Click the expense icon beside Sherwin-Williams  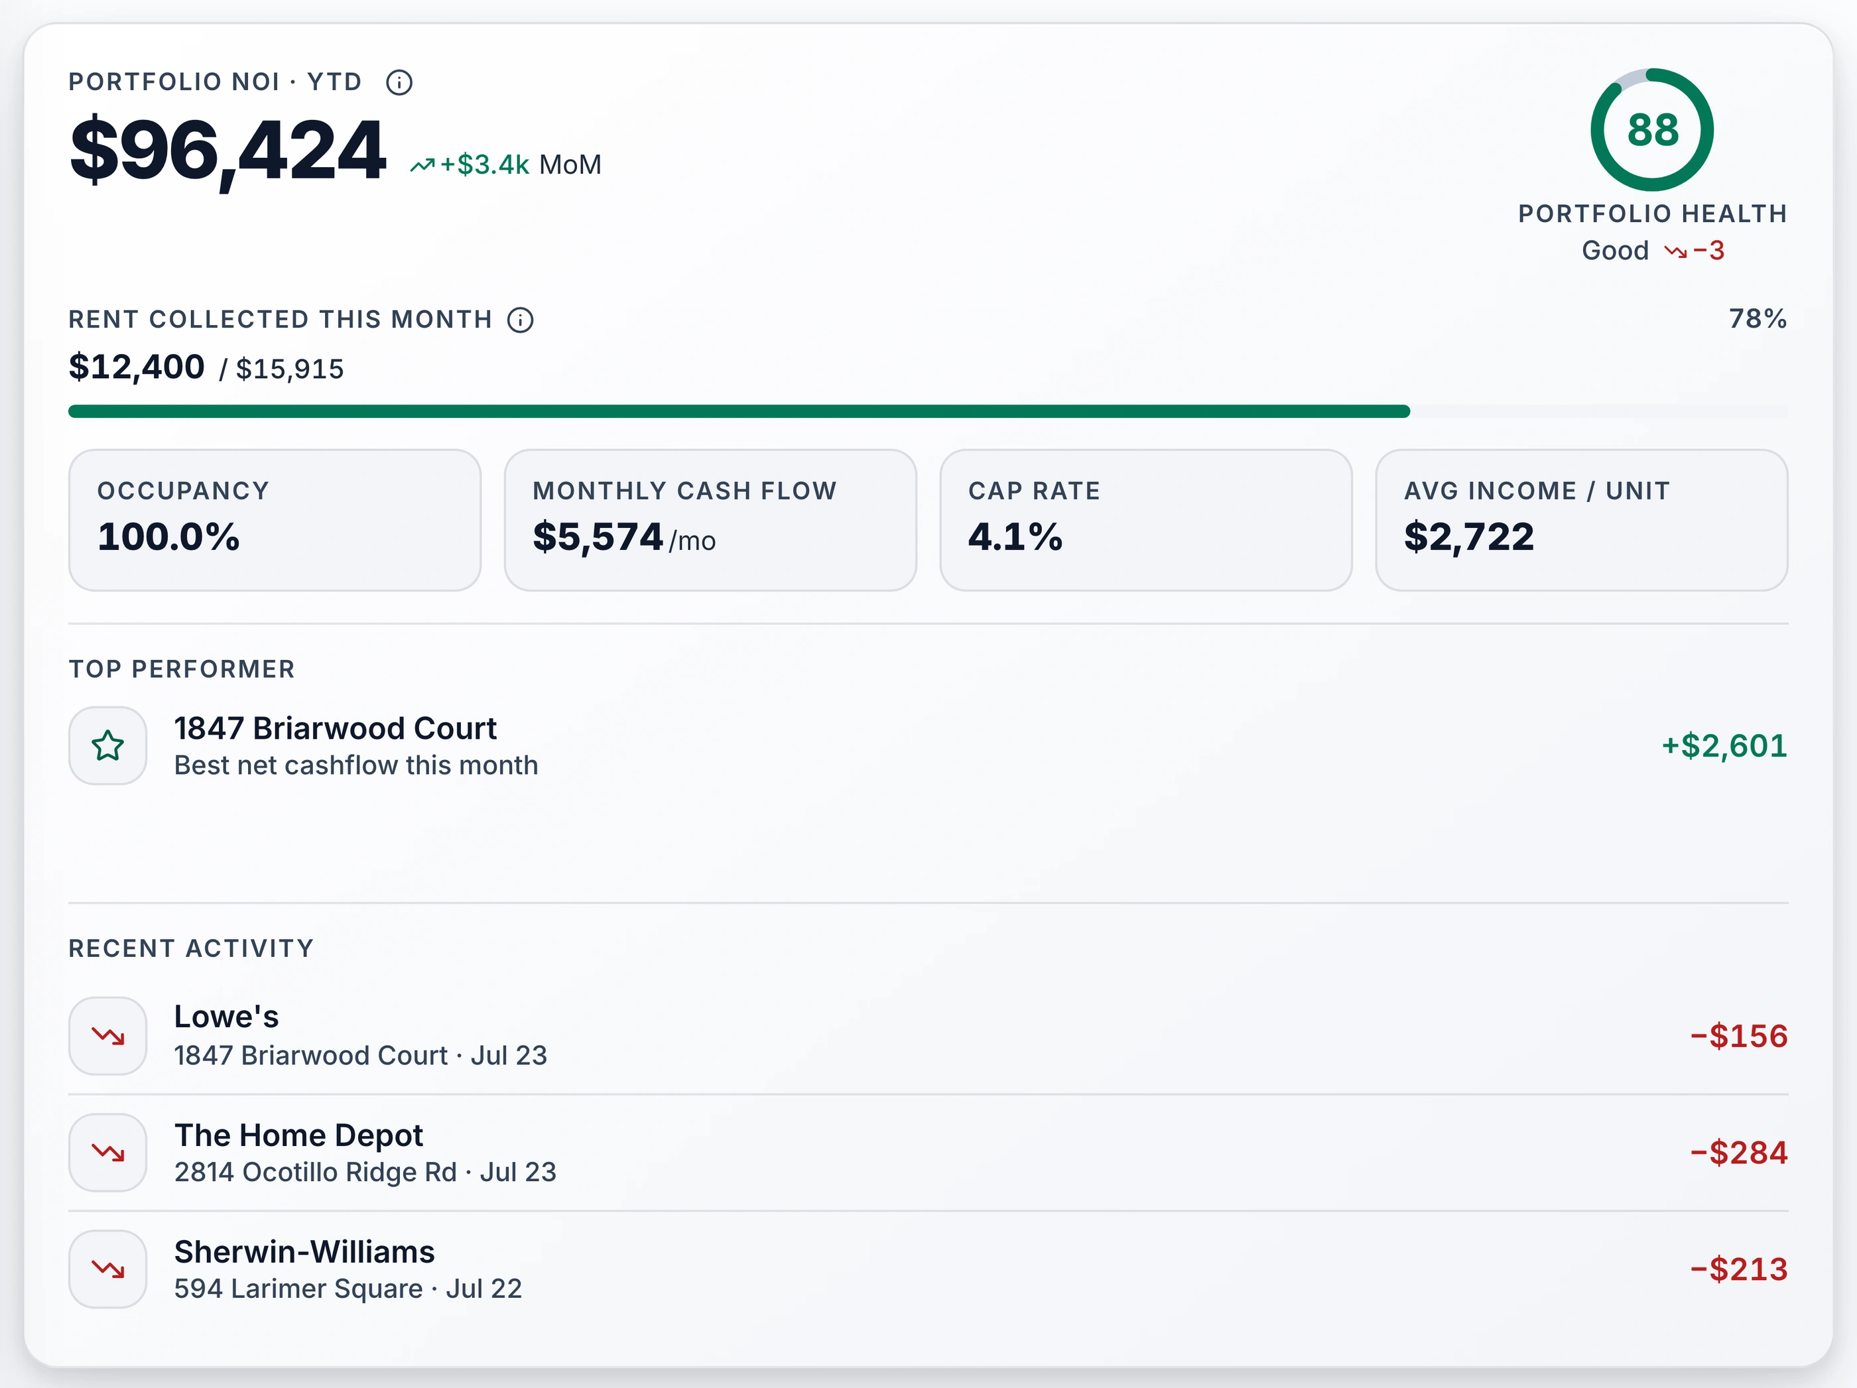[x=108, y=1269]
